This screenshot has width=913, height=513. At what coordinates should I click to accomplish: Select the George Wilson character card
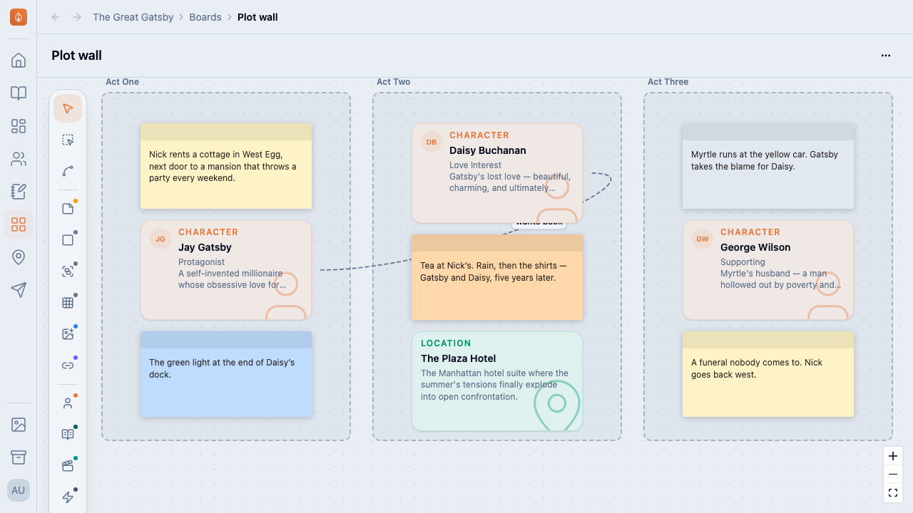click(768, 270)
